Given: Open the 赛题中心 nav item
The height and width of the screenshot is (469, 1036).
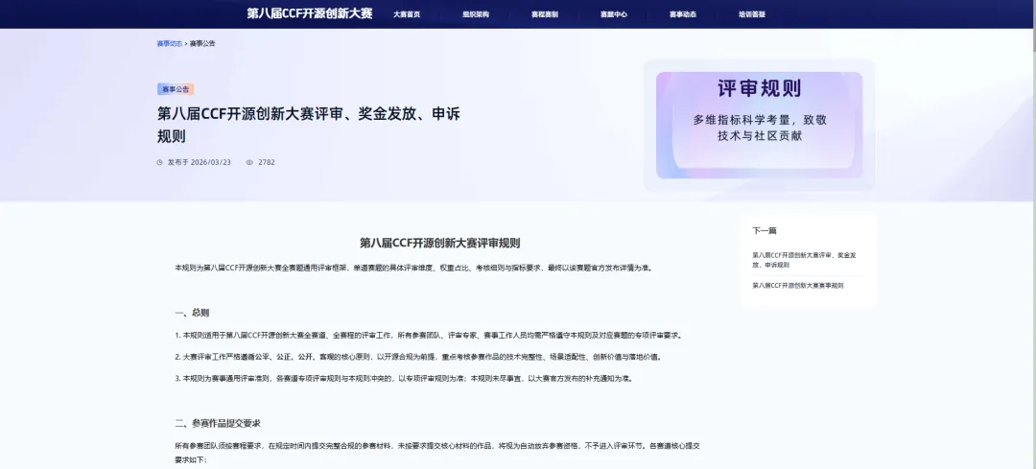Looking at the screenshot, I should coord(614,14).
